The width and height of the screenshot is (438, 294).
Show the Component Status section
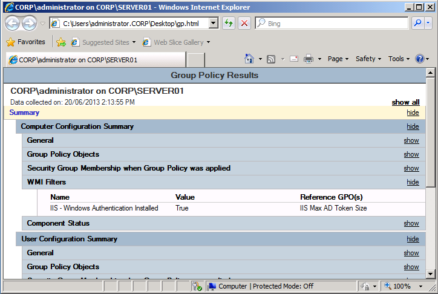411,223
